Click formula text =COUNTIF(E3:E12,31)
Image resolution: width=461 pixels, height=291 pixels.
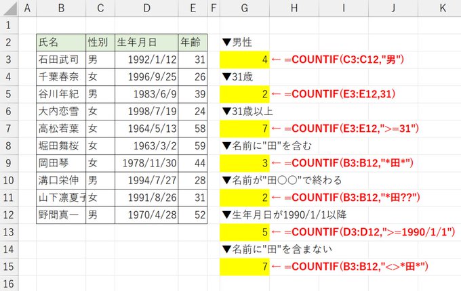(340, 94)
